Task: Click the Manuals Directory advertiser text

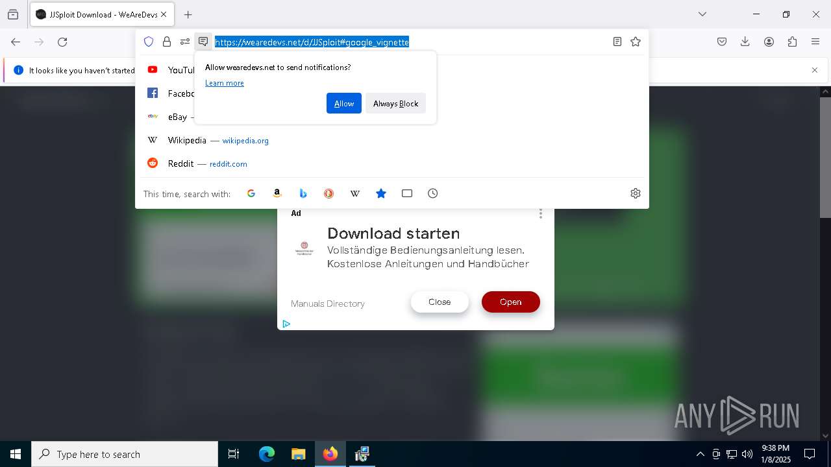Action: [328, 304]
